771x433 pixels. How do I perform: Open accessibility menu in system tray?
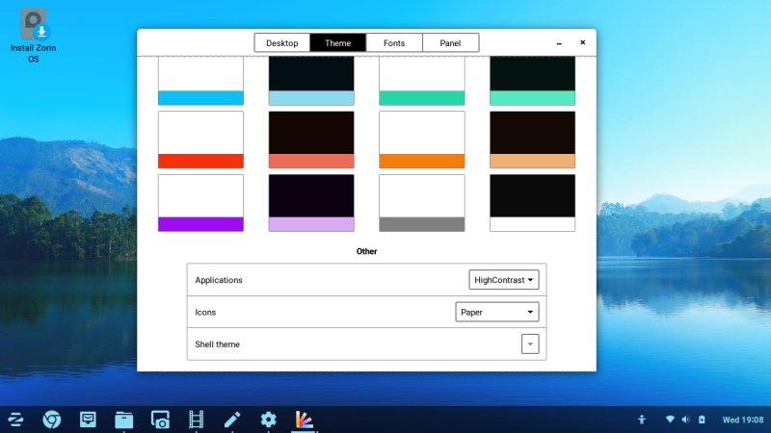pos(642,420)
